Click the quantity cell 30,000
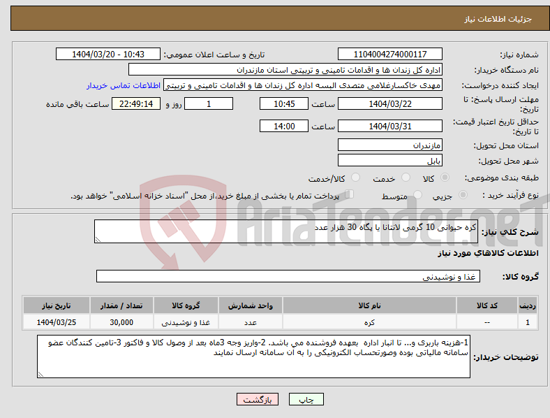Image resolution: width=550 pixels, height=418 pixels. pos(121,322)
